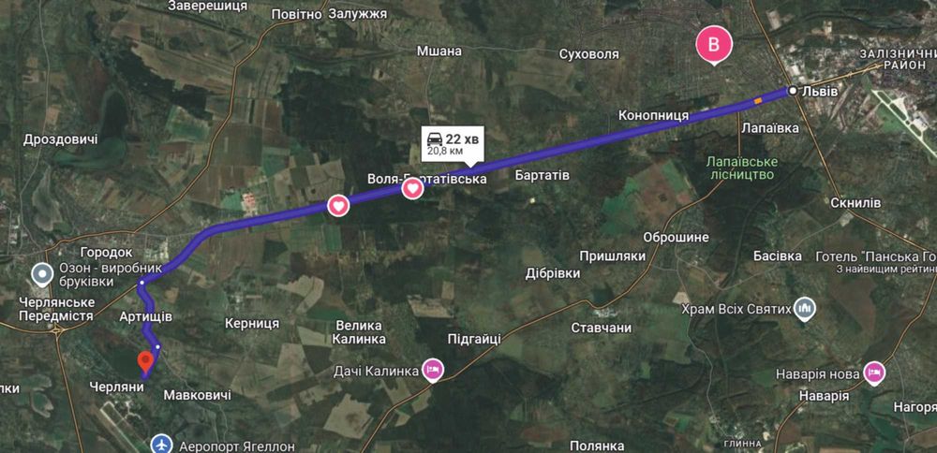Click the Підгайці place label

click(x=474, y=340)
